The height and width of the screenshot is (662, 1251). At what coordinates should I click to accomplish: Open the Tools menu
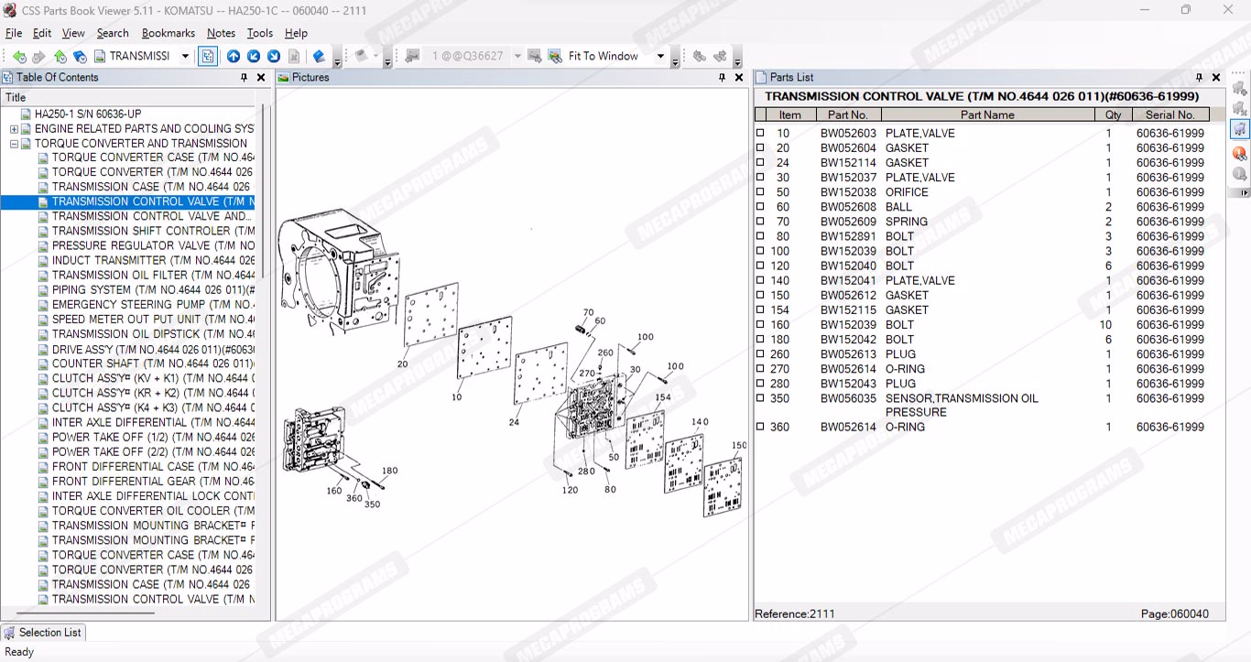[260, 33]
